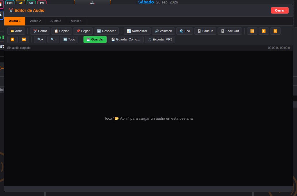The image size is (297, 196).
Task: Close the editor with Cerrar
Action: 280,10
